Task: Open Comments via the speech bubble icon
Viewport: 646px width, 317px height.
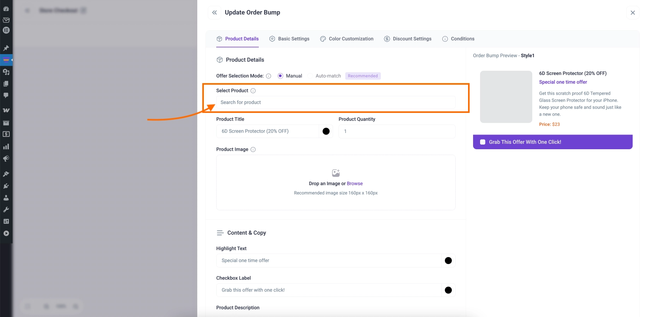Action: click(x=6, y=95)
